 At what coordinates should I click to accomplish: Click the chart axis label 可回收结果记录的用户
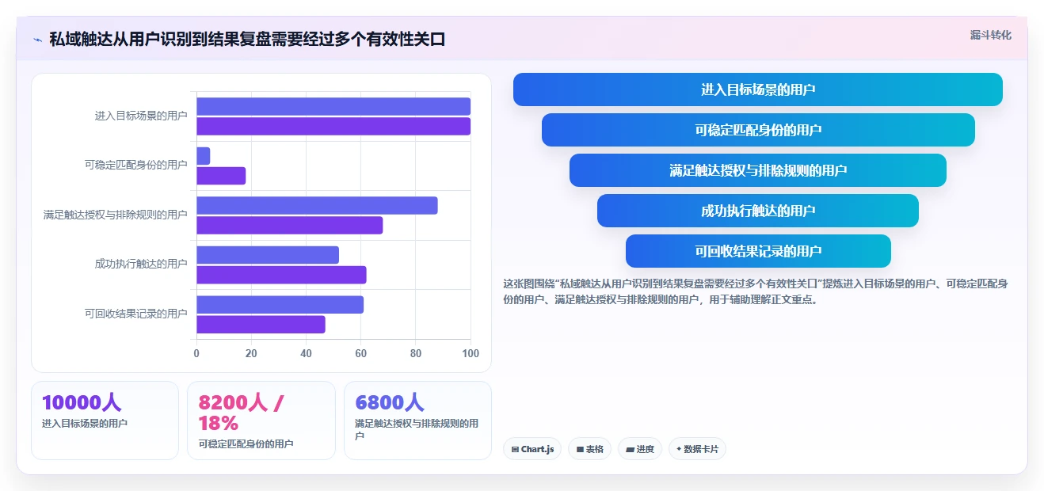(x=136, y=314)
